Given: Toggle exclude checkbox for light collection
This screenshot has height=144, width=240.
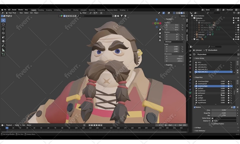Looking at the screenshot, I should click(234, 39).
